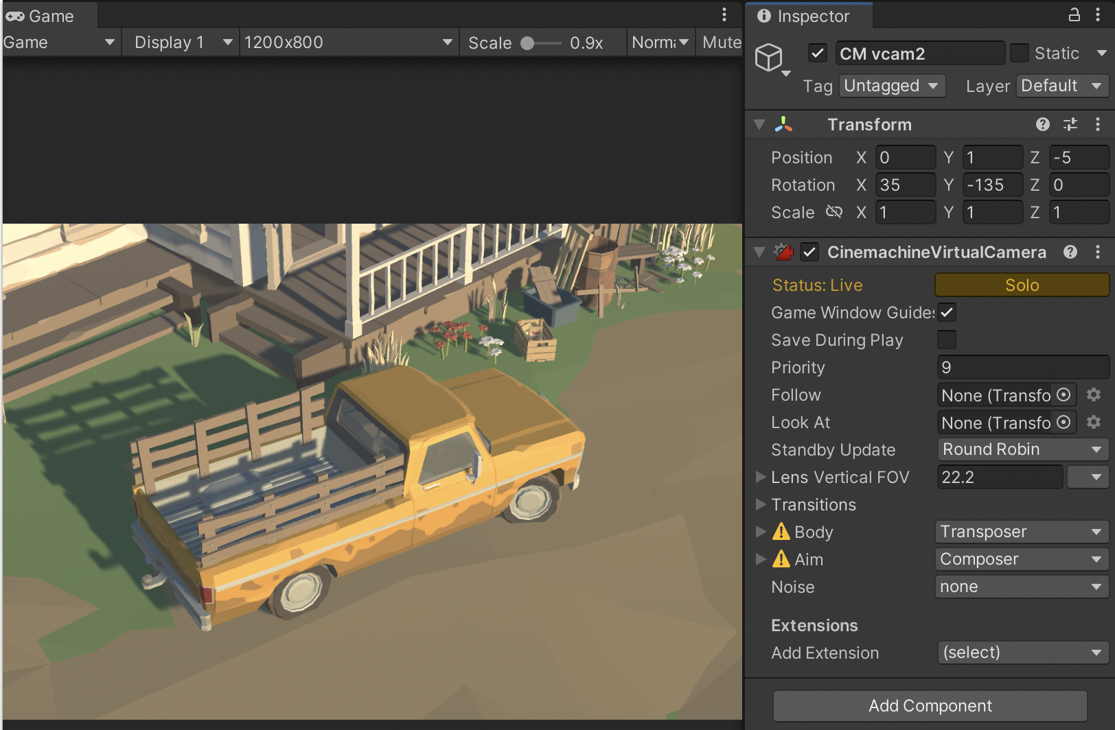Open the Inspector panel kebab menu
Viewport: 1115px width, 730px height.
click(1098, 15)
